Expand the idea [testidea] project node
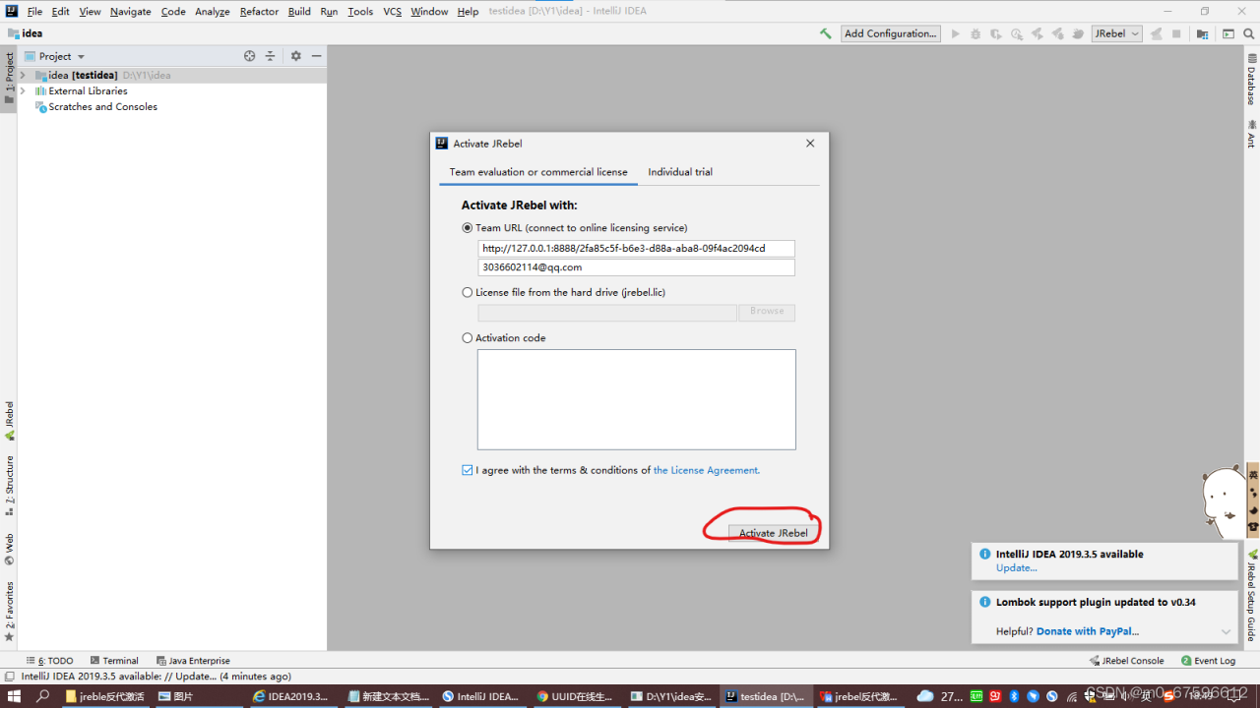The height and width of the screenshot is (708, 1260). (23, 76)
